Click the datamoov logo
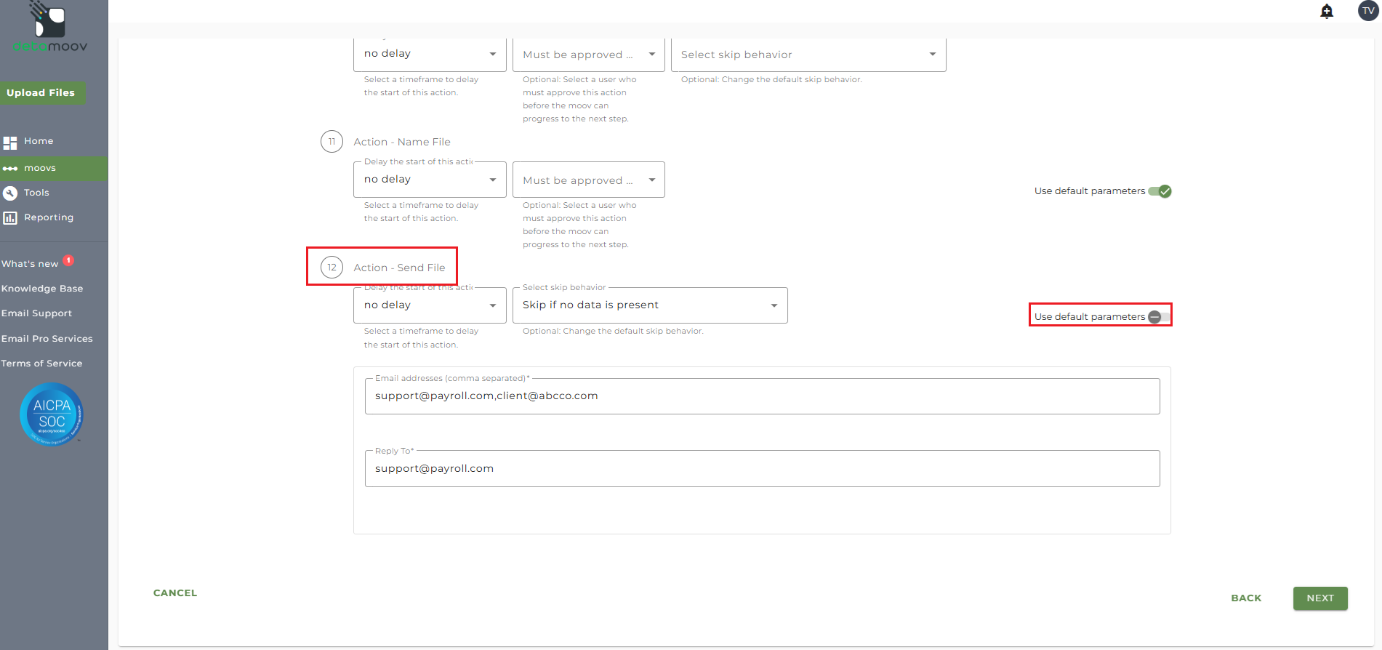Screen dimensions: 1382x650 pyautogui.click(x=50, y=28)
